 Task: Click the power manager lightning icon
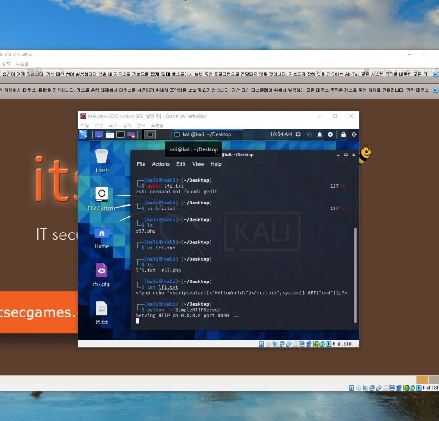click(330, 134)
